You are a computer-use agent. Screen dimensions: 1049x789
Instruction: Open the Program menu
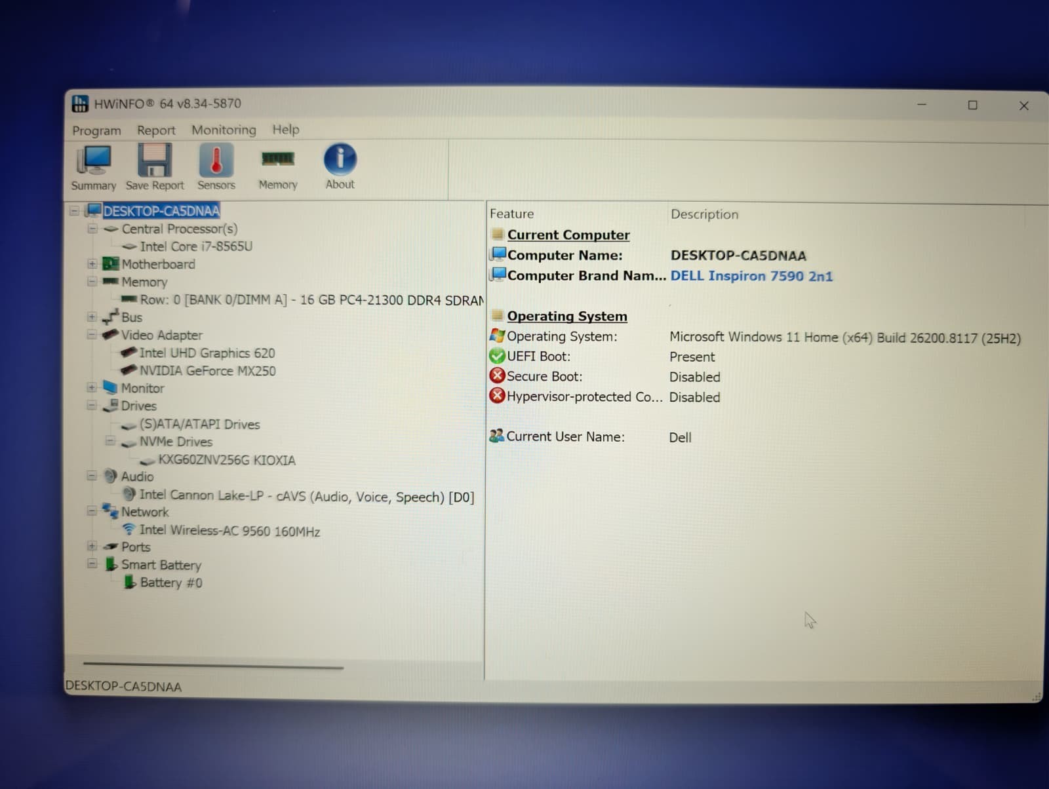(96, 130)
